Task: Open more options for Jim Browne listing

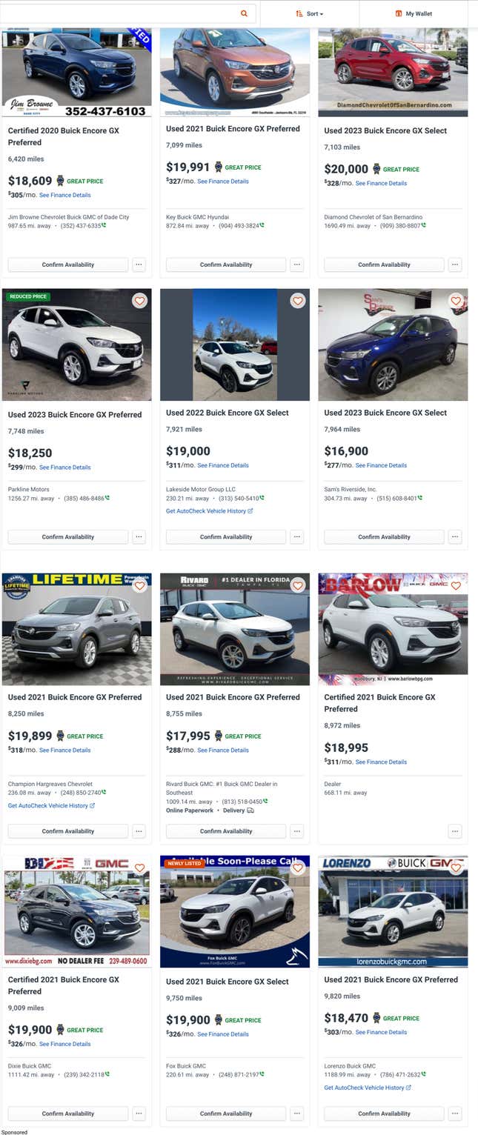Action: [139, 264]
